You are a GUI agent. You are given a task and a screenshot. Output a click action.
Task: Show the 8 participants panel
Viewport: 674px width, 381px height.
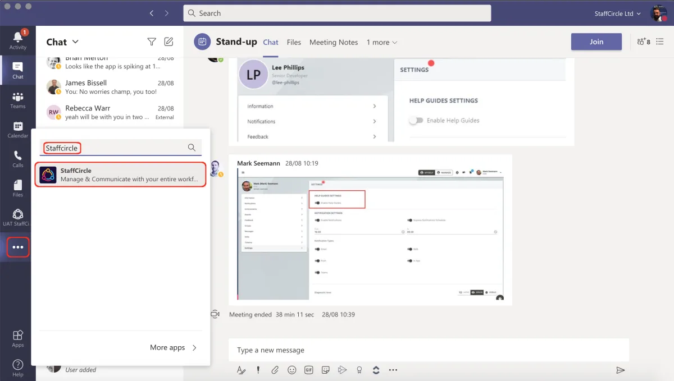644,42
